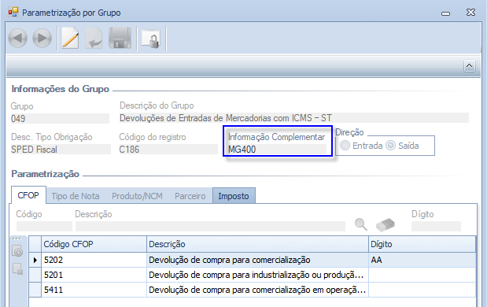Open the Imposto tab
Screen dimensions: 487x307
tap(234, 196)
